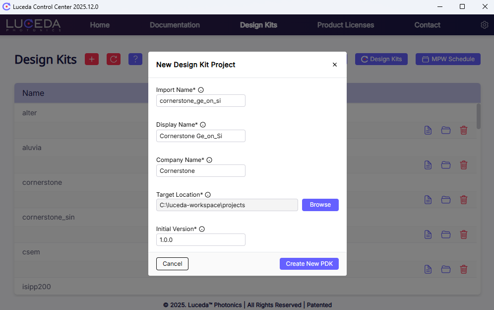Click the info icon beside Import Name
494x310 pixels.
(201, 90)
